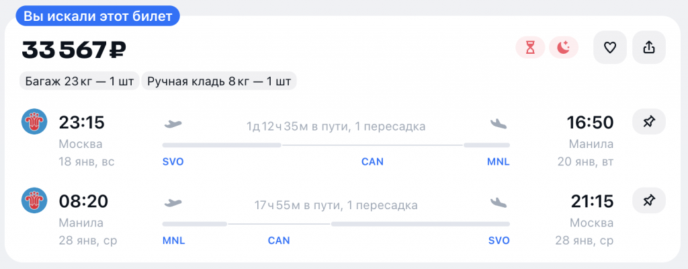Click the MNL arrival airport code
688x269 pixels.
(499, 161)
